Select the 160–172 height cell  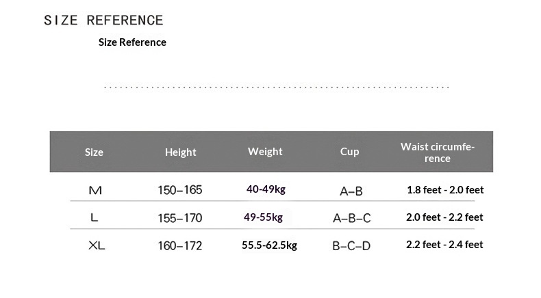tap(180, 245)
